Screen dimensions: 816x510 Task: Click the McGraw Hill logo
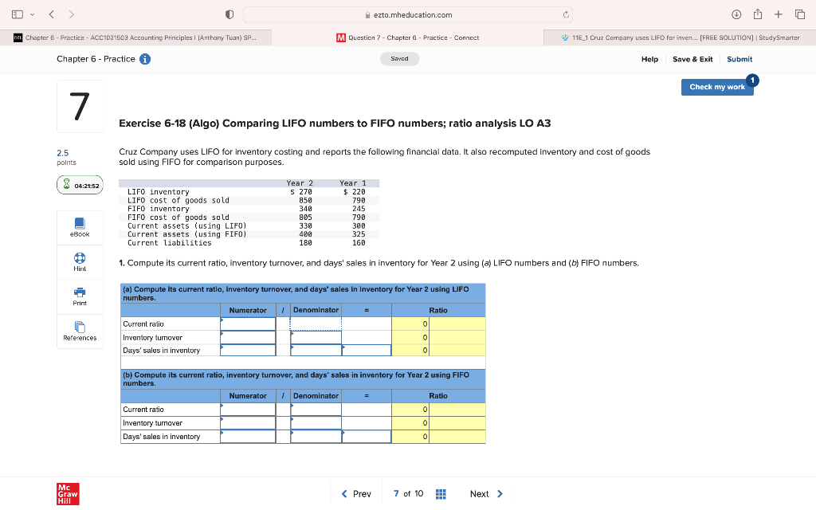click(67, 493)
